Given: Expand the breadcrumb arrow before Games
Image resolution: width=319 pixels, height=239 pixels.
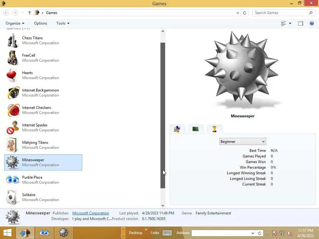Looking at the screenshot, I should [x=43, y=13].
